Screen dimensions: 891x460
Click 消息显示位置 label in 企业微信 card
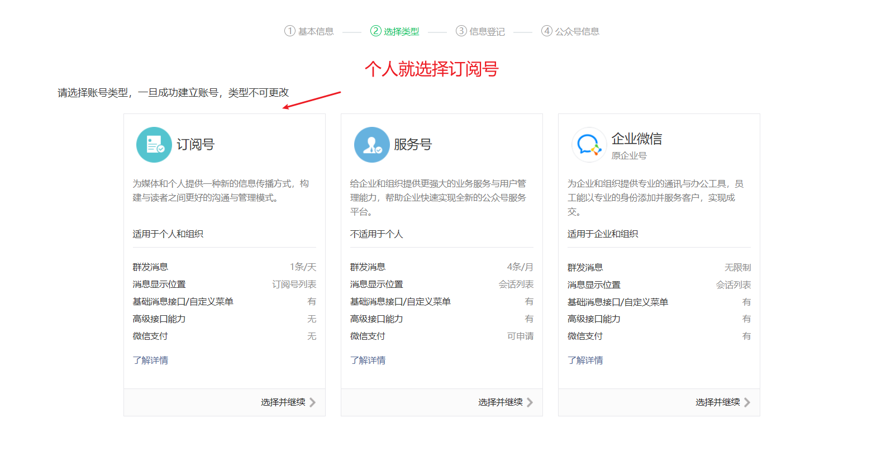(x=594, y=285)
